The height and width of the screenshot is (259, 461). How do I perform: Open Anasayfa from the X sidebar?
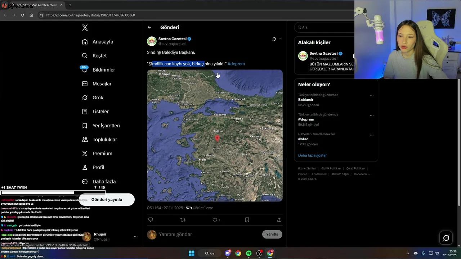(98, 42)
